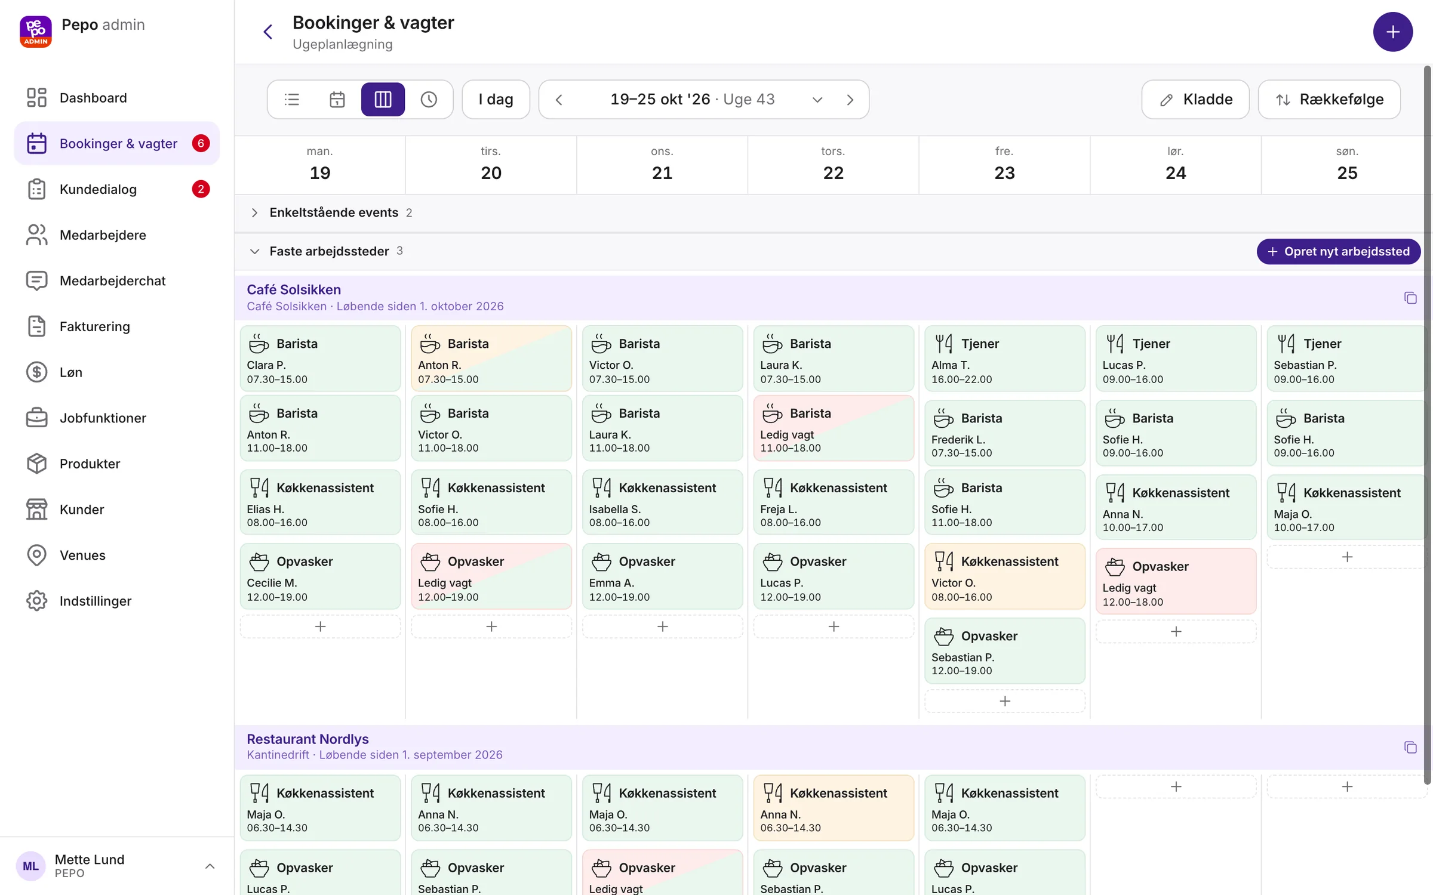Open the clock timeline view
Viewport: 1433px width, 895px height.
(429, 99)
